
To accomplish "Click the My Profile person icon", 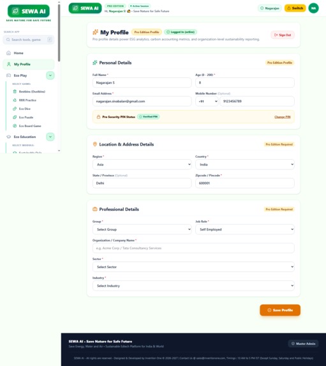I will (x=9, y=64).
